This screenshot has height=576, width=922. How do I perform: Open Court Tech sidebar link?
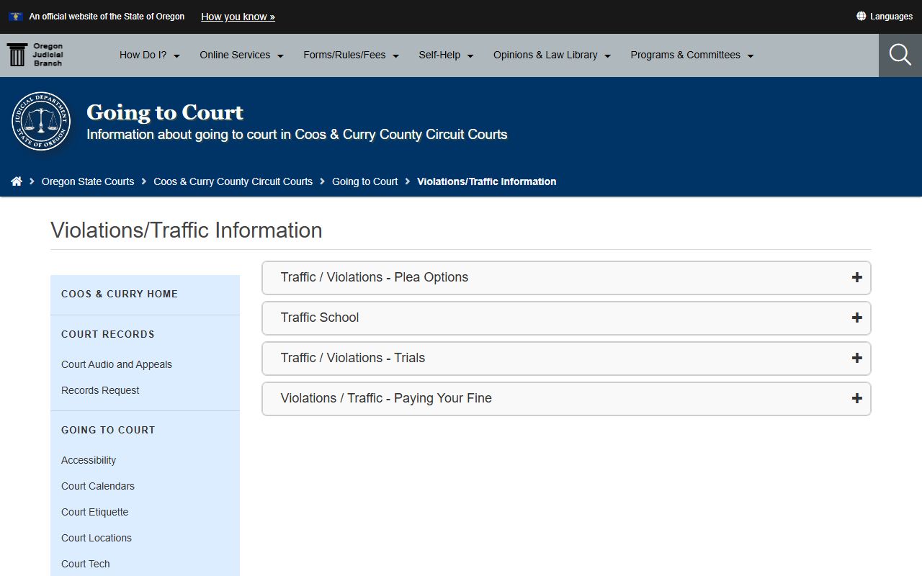pos(86,564)
